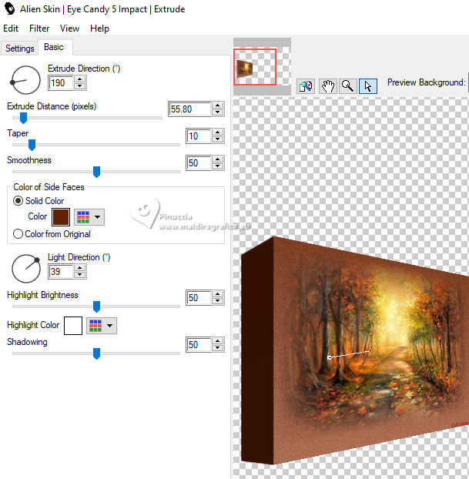The width and height of the screenshot is (469, 479).
Task: Click the light direction handle in preview image
Action: tap(329, 357)
